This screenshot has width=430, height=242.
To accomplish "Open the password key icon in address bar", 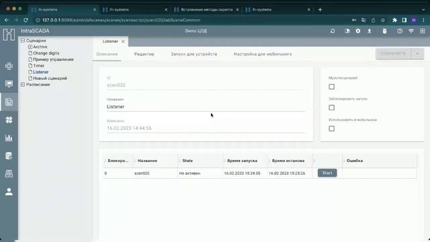I will click(x=354, y=20).
